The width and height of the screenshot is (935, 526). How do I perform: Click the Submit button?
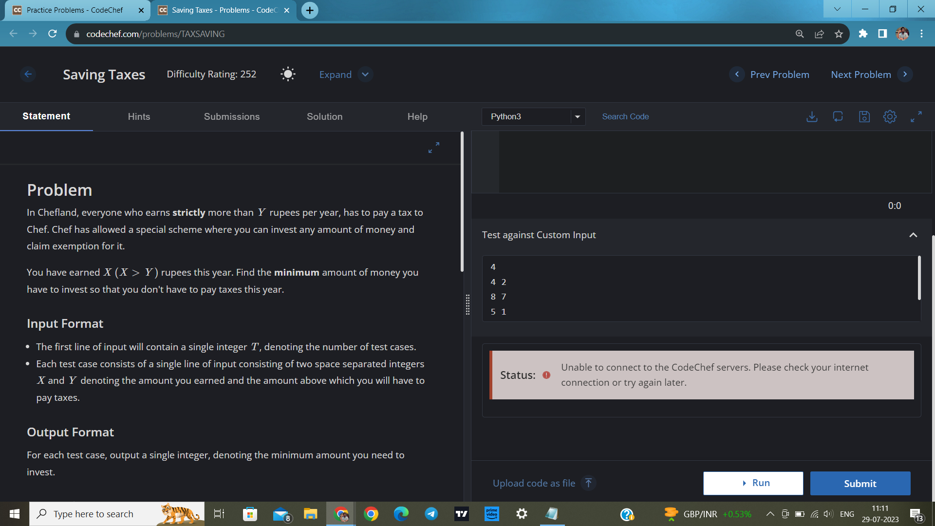[860, 483]
